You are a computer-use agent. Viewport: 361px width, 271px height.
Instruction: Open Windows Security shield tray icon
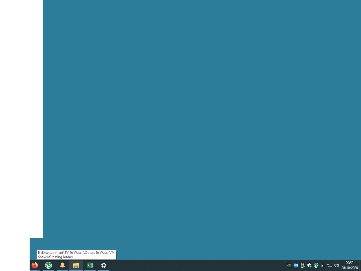(x=309, y=265)
